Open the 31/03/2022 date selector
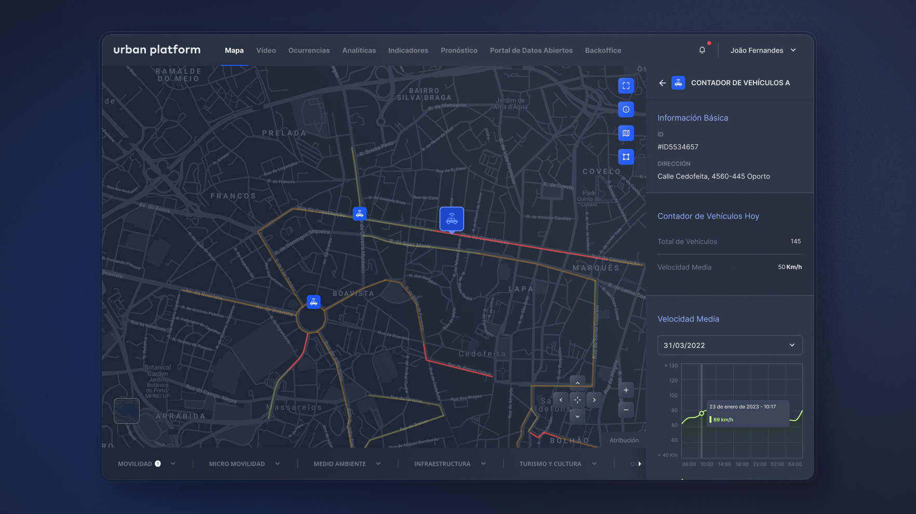Image resolution: width=916 pixels, height=514 pixels. coord(730,345)
